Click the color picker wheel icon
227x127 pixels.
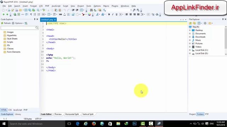point(89,14)
